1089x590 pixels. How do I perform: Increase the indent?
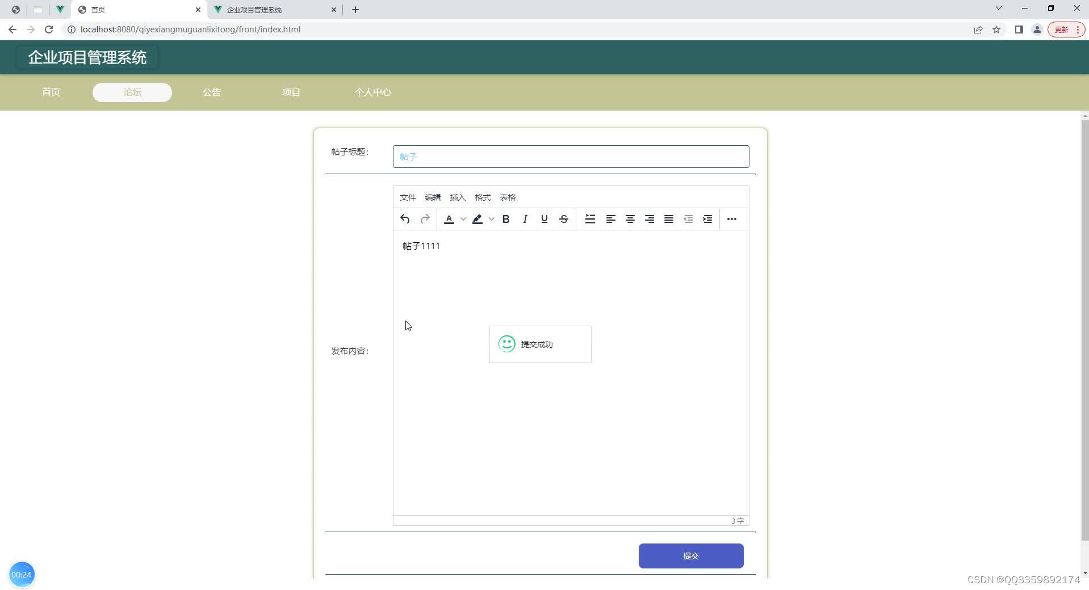pyautogui.click(x=707, y=219)
